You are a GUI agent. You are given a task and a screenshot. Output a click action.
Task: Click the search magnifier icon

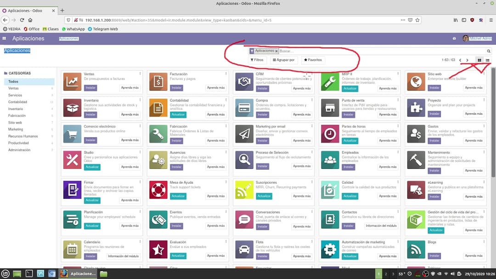point(489,51)
